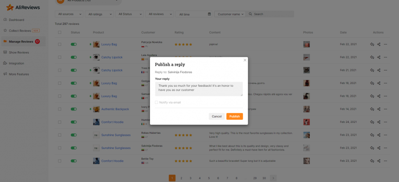Open Manage Reviews in the sidebar
The image size is (399, 182).
coord(21,41)
